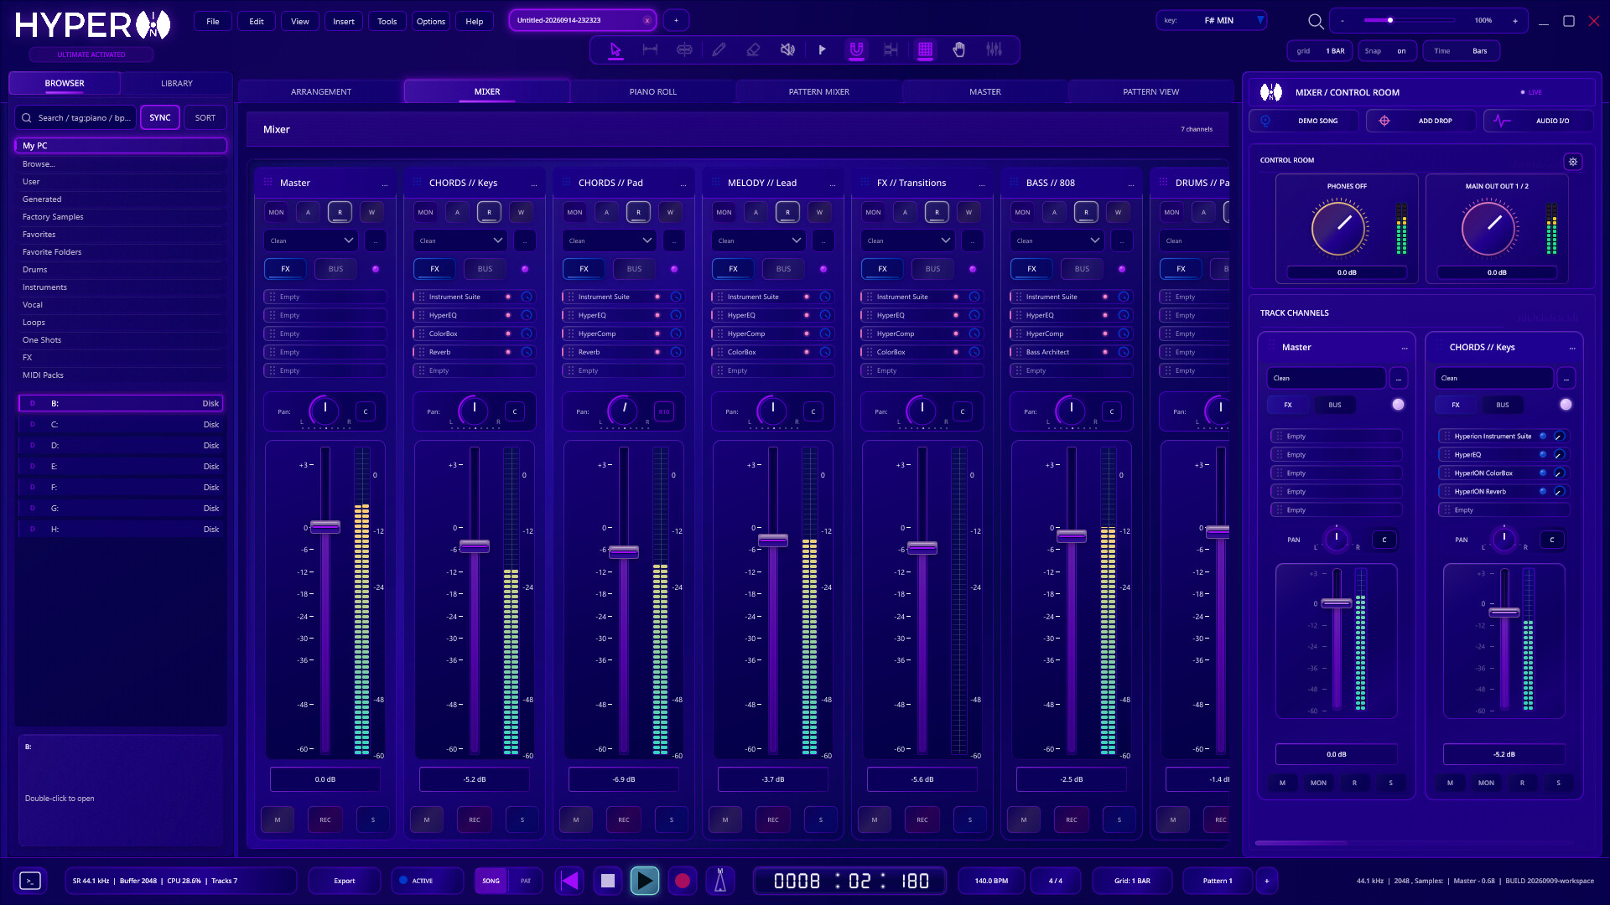Click the BUS button on Master channel
1610x905 pixels.
pos(335,269)
